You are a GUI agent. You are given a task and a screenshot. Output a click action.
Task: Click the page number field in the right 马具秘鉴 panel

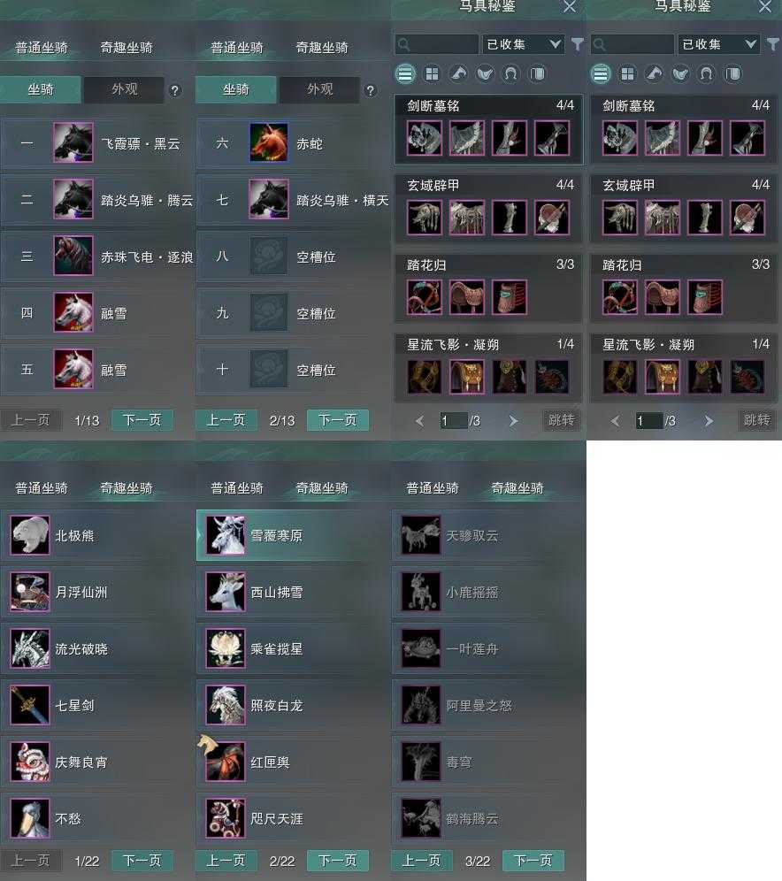click(649, 420)
